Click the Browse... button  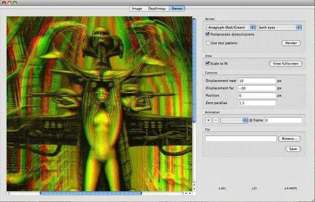tap(289, 139)
